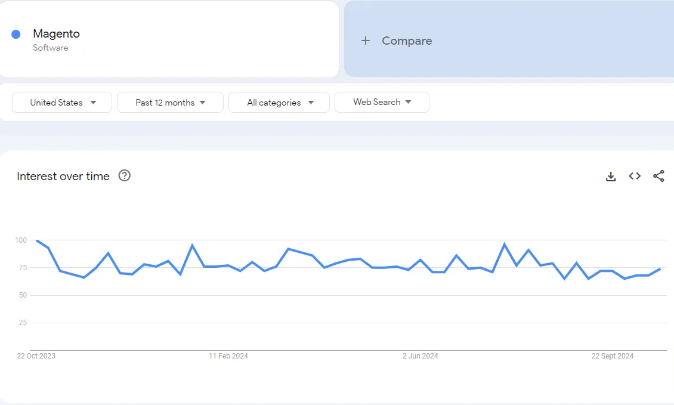Click the plus icon in the Compare box
Viewport: 674px width, 405px height.
point(364,41)
